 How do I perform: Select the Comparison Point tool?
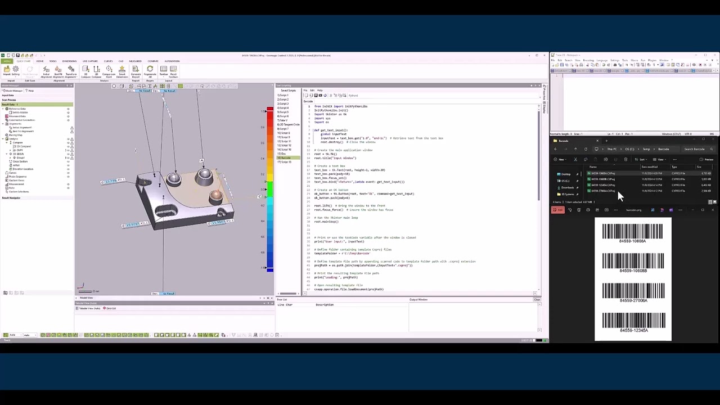click(x=109, y=72)
